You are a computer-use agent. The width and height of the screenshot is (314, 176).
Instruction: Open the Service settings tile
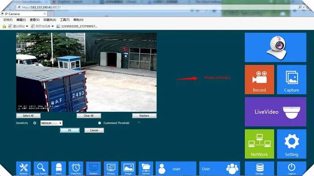click(x=146, y=168)
